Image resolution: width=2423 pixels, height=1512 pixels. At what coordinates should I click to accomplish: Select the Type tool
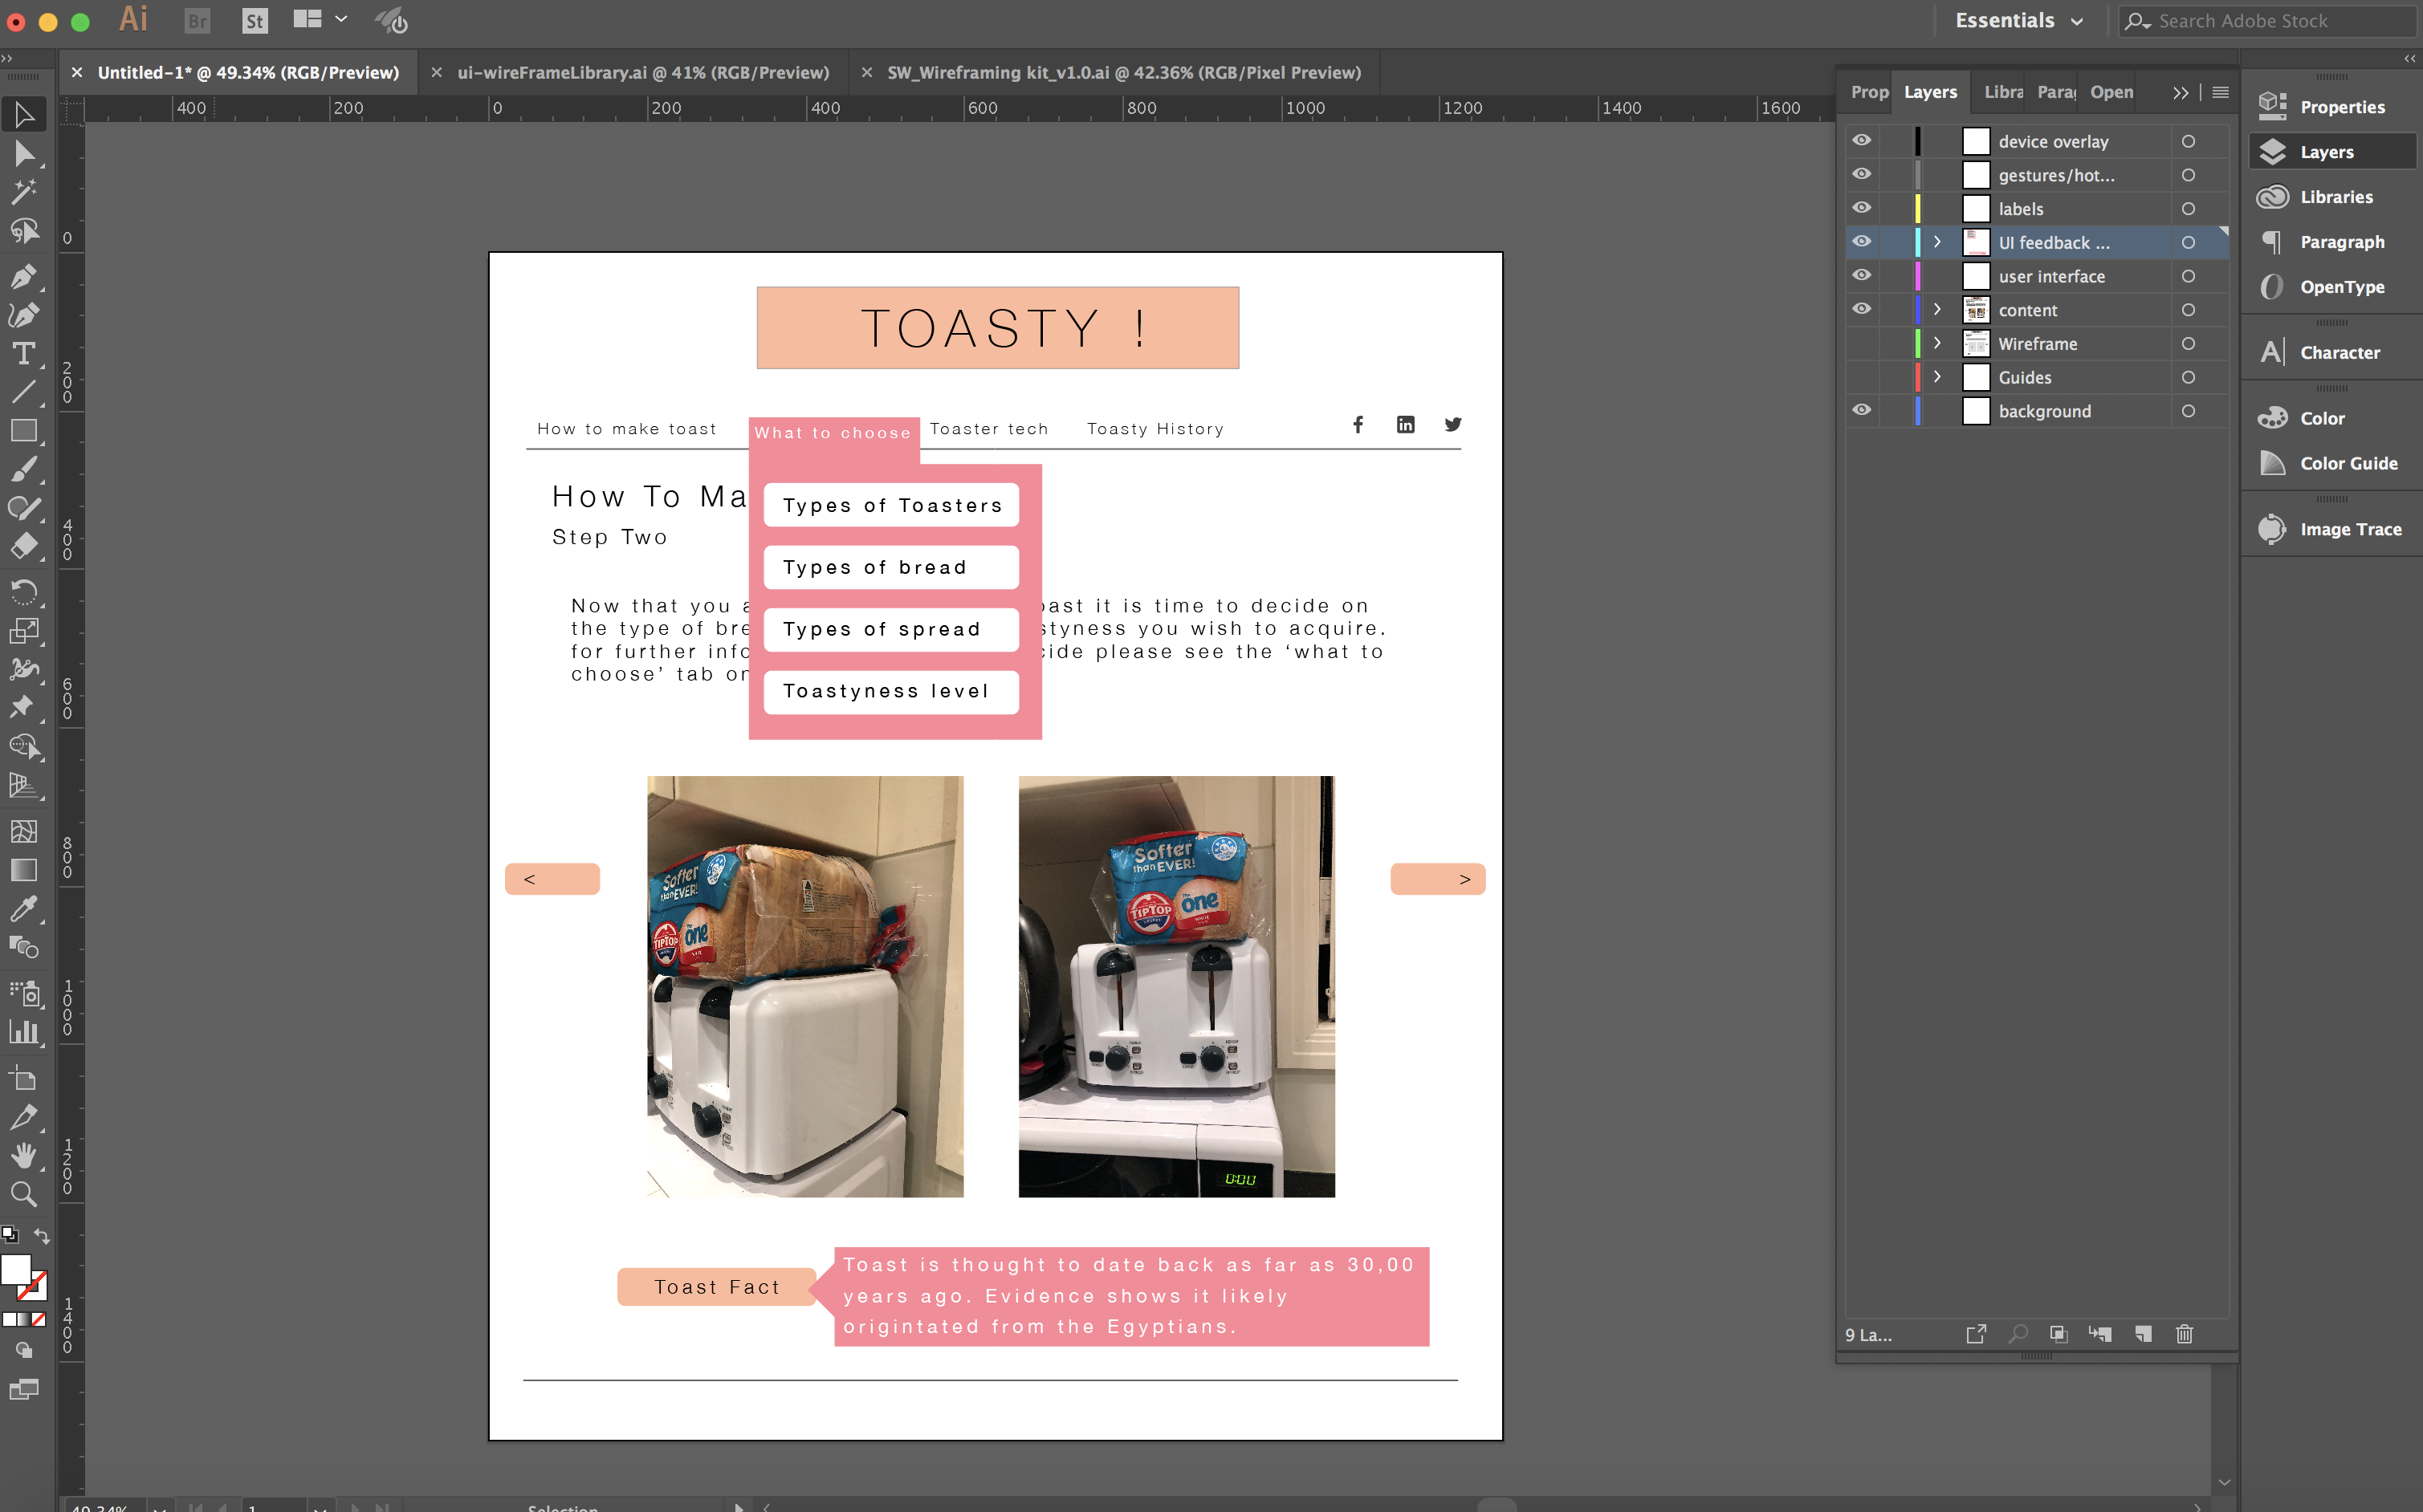24,354
